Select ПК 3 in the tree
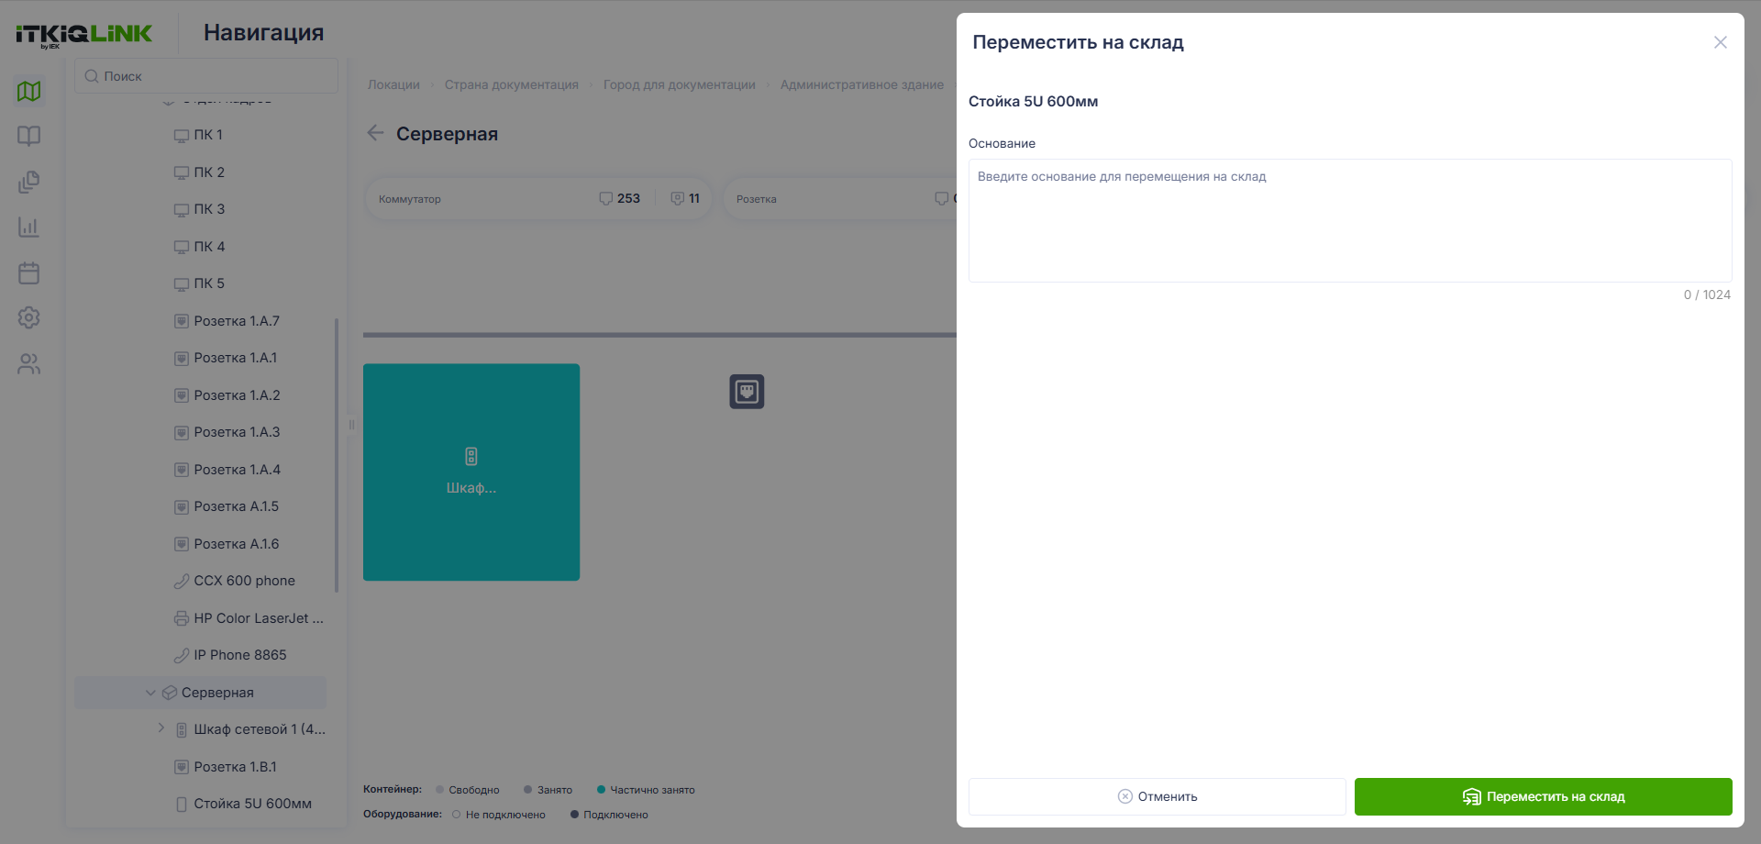 pos(209,209)
